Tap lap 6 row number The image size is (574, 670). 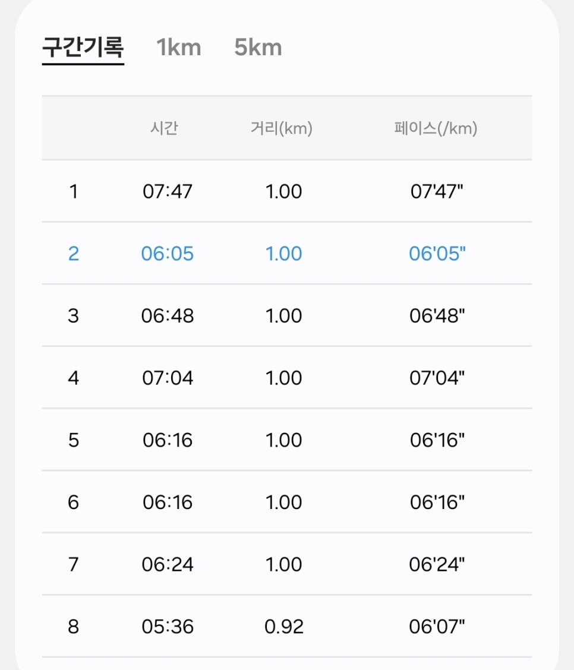pos(74,502)
